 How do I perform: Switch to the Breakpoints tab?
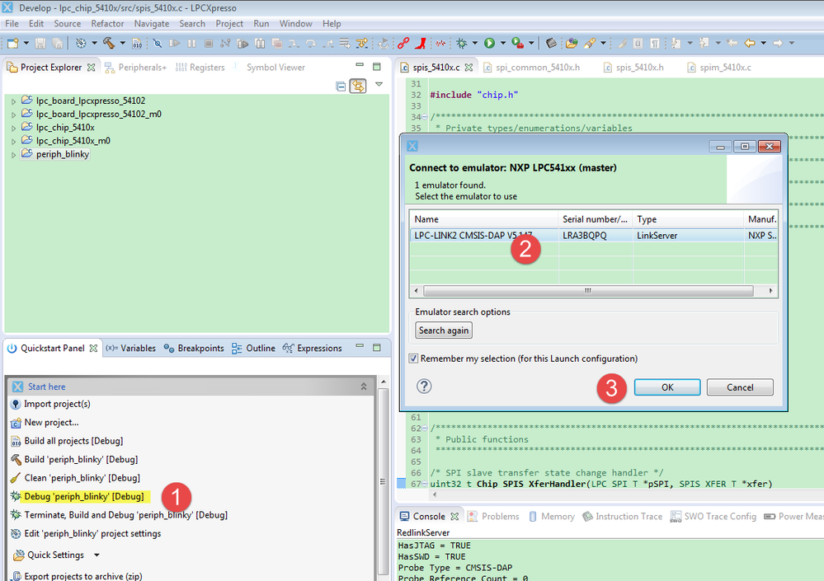click(x=194, y=348)
